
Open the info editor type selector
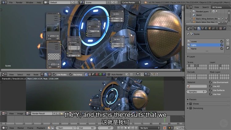pos(4,2)
